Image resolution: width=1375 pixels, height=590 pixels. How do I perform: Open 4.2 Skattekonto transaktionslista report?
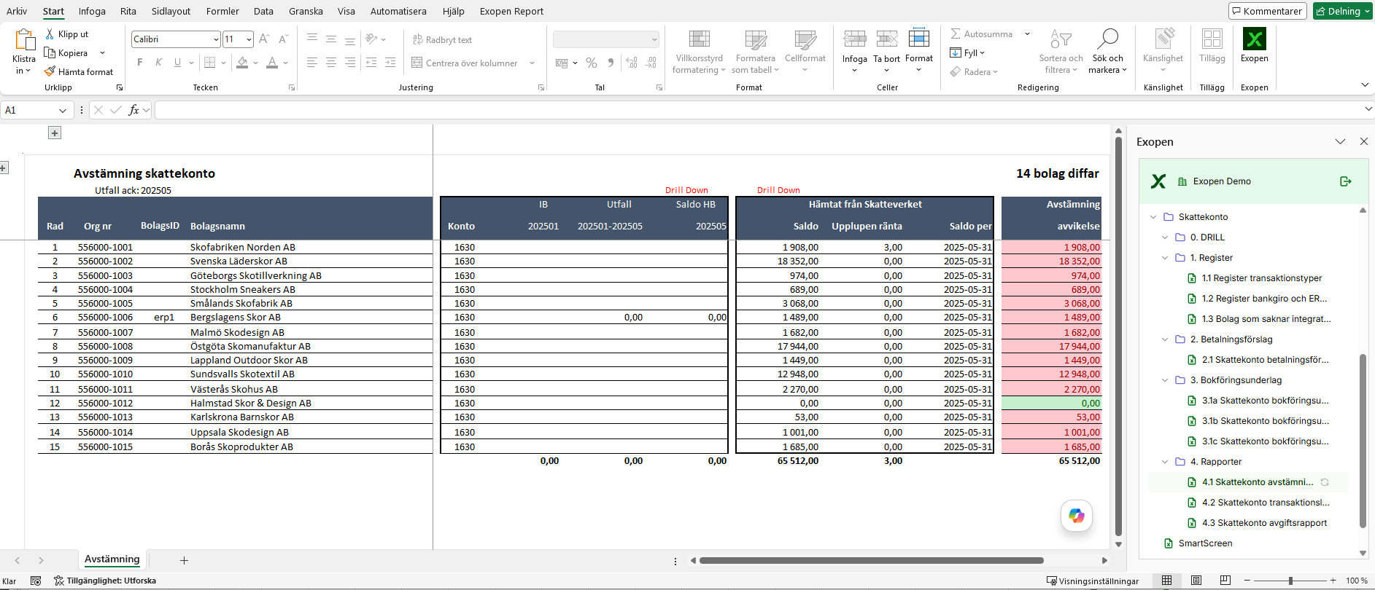[x=1266, y=503]
